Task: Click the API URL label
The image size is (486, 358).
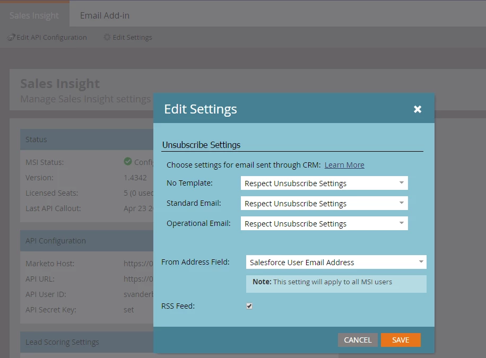Action: [40, 279]
